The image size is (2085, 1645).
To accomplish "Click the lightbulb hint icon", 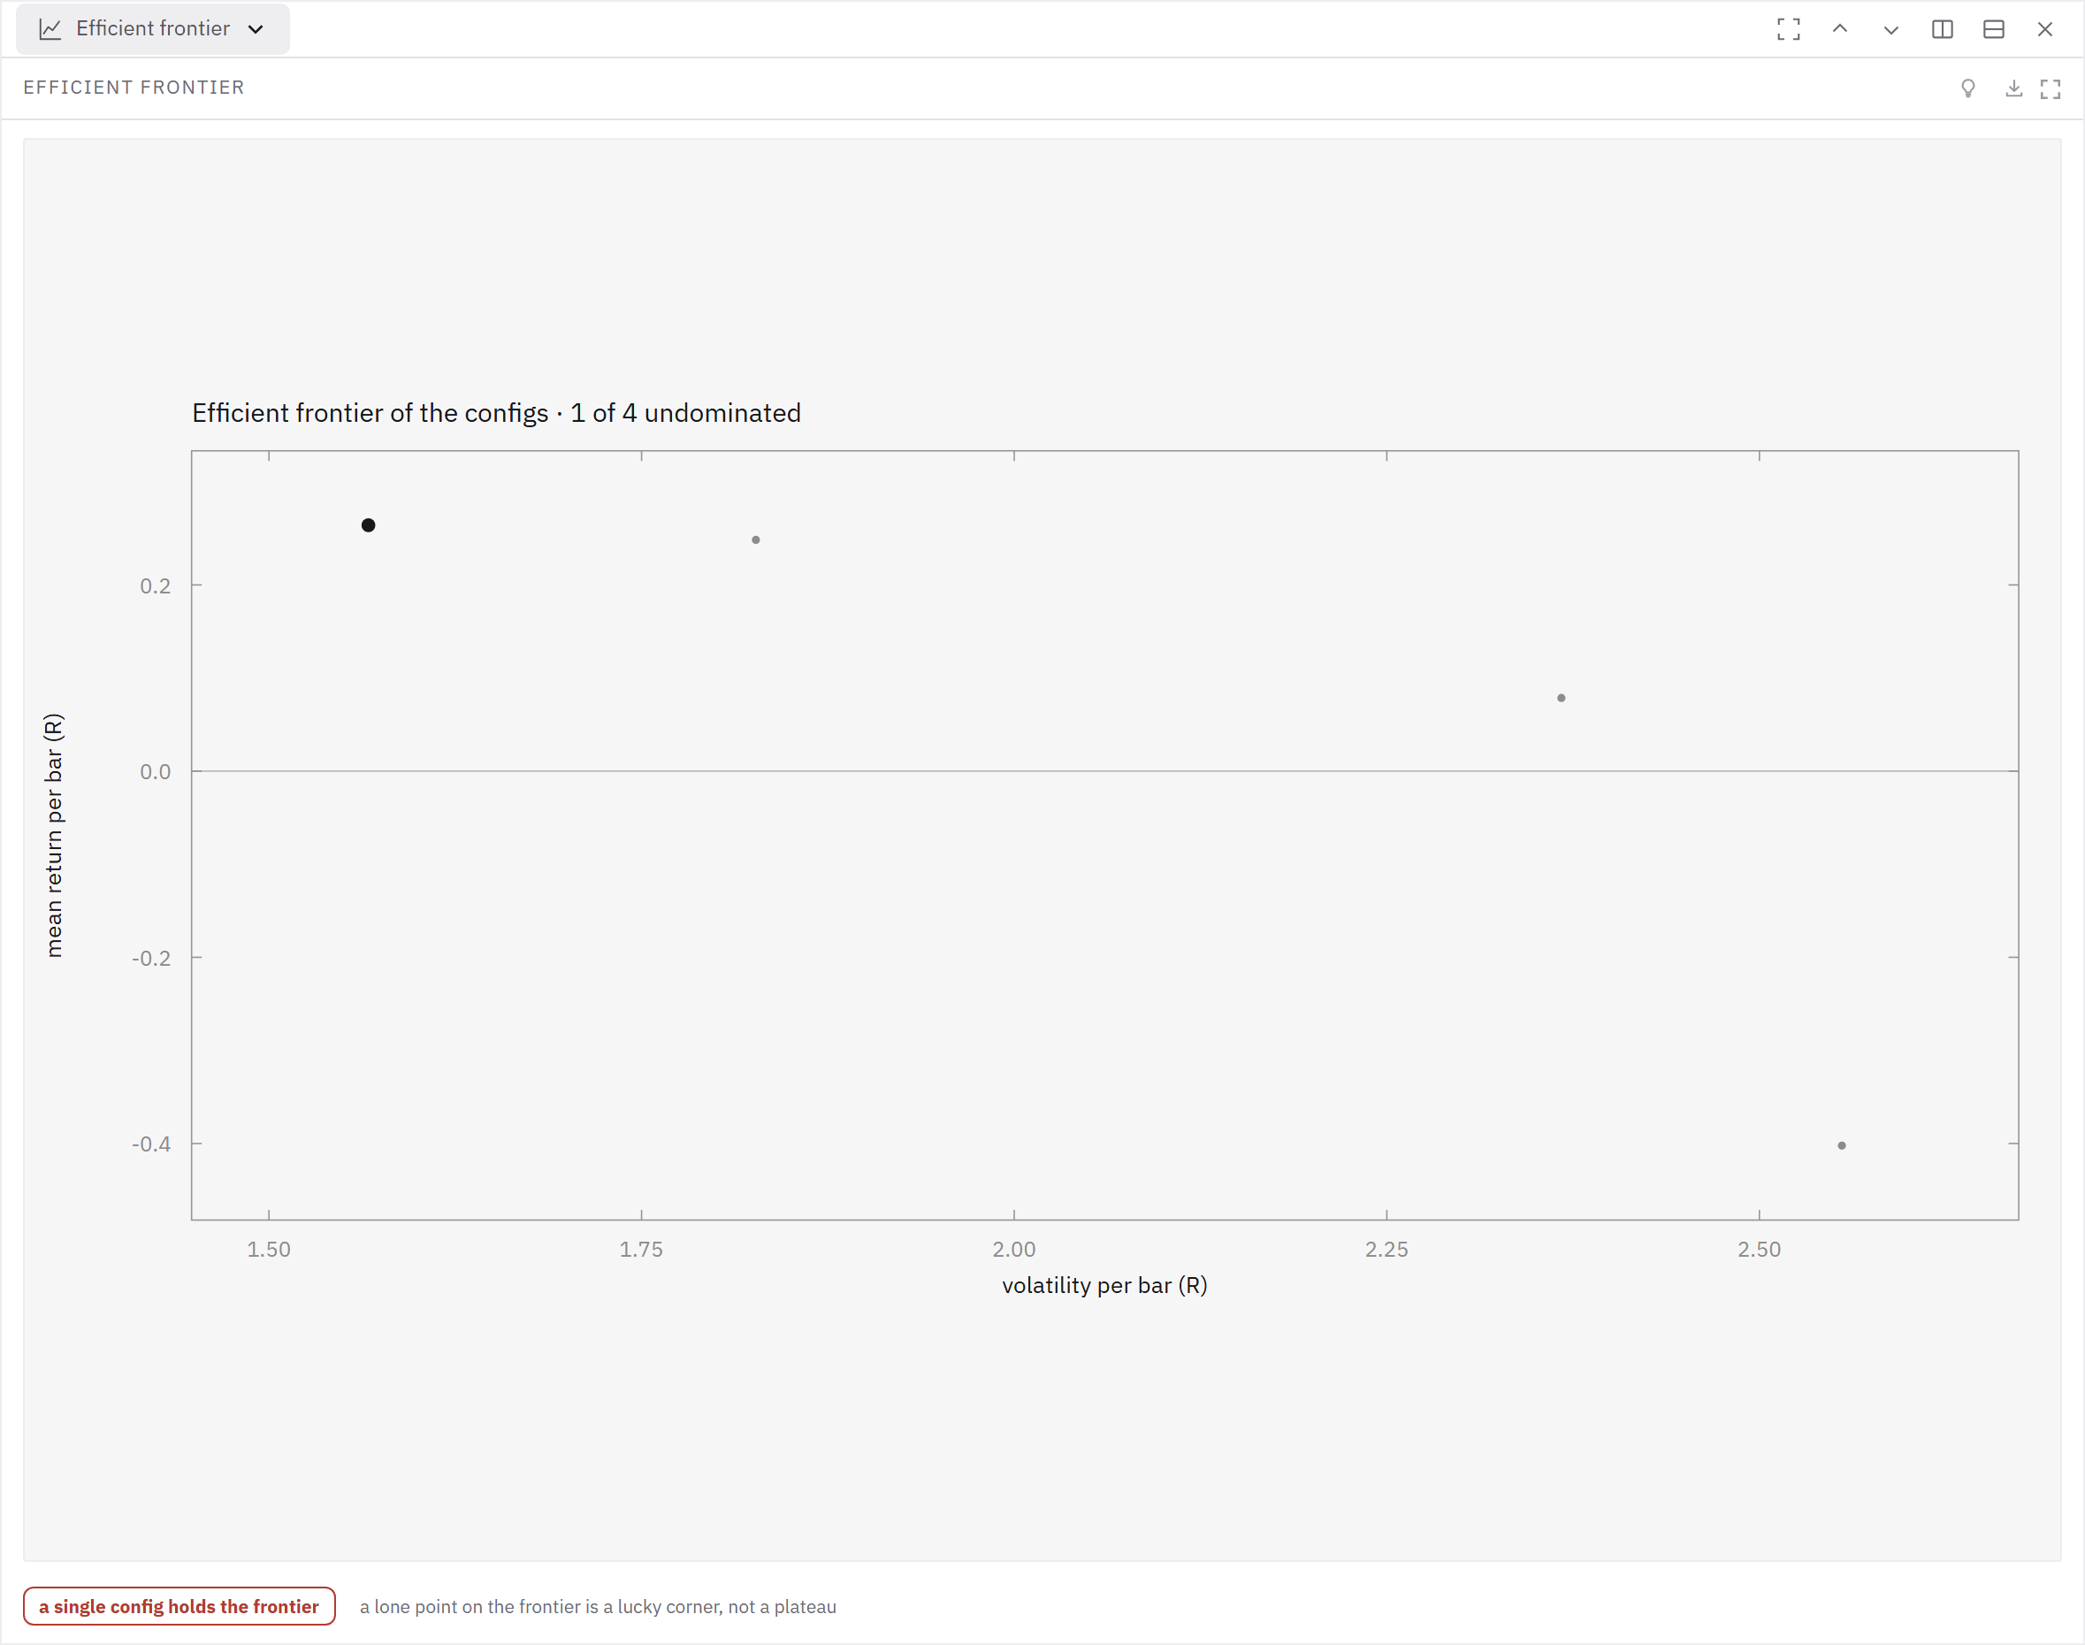I will (x=1968, y=88).
